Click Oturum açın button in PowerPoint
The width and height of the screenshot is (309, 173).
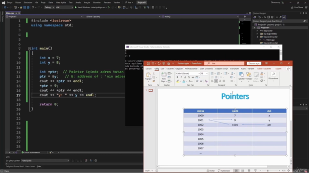(254, 63)
